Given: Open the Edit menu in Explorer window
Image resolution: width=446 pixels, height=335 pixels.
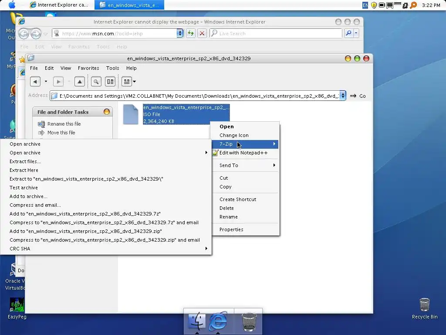Looking at the screenshot, I should pyautogui.click(x=49, y=68).
